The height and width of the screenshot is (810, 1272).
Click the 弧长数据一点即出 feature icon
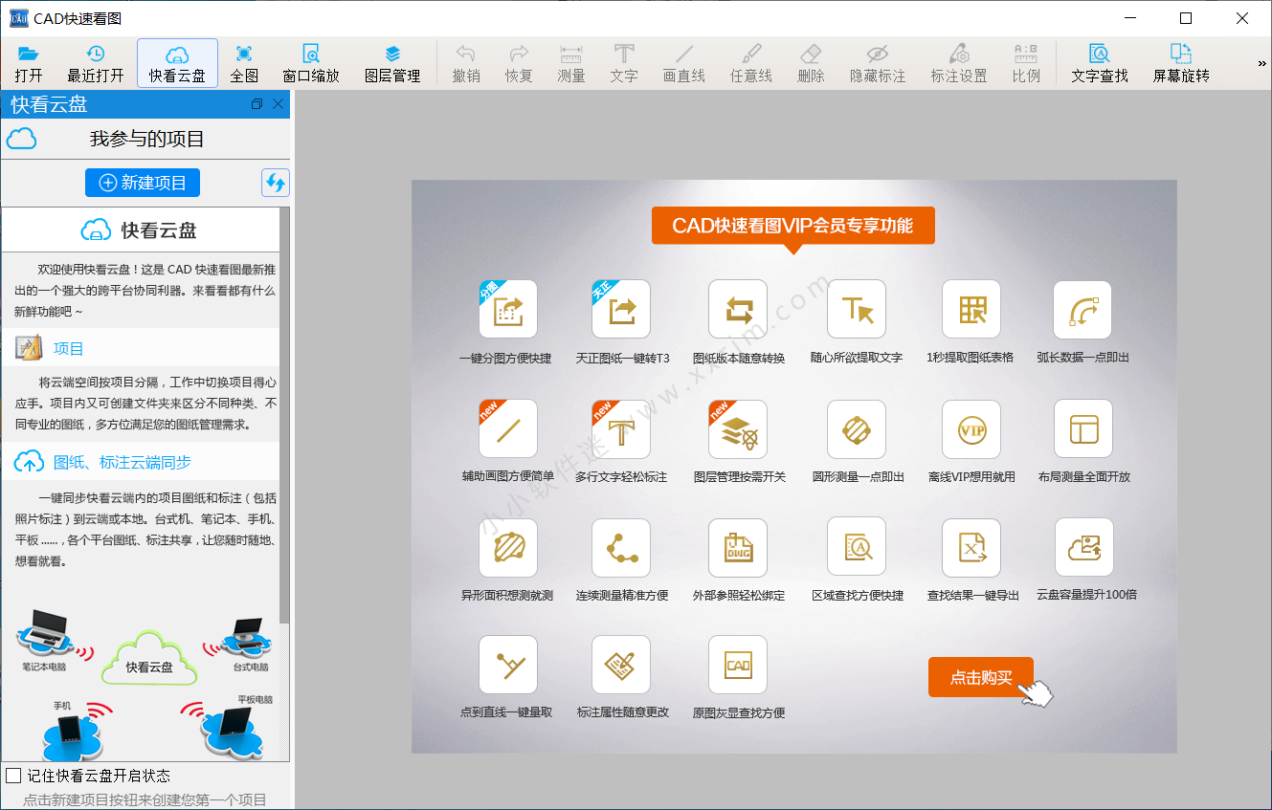point(1082,309)
